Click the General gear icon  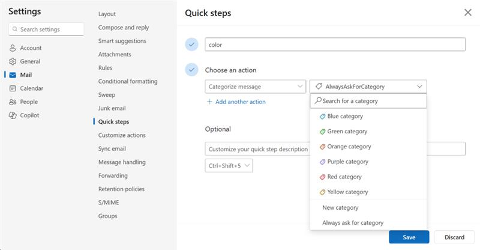13,61
